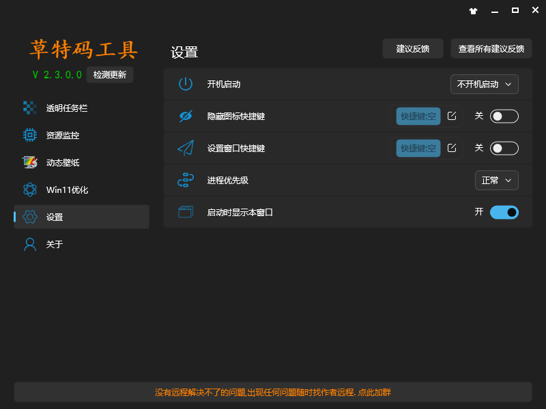Click the 快捷键:空 field for 隐藏图标快捷键
Viewport: 546px width, 409px height.
pos(418,116)
